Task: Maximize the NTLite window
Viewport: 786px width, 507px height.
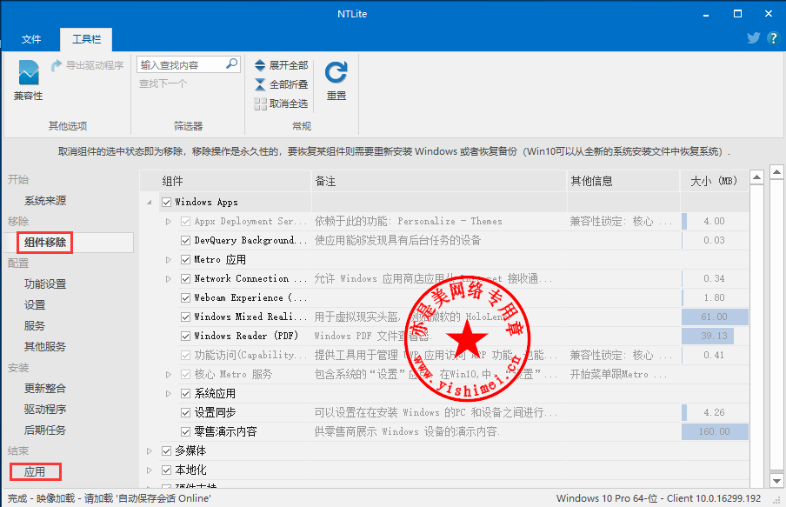Action: [x=738, y=14]
